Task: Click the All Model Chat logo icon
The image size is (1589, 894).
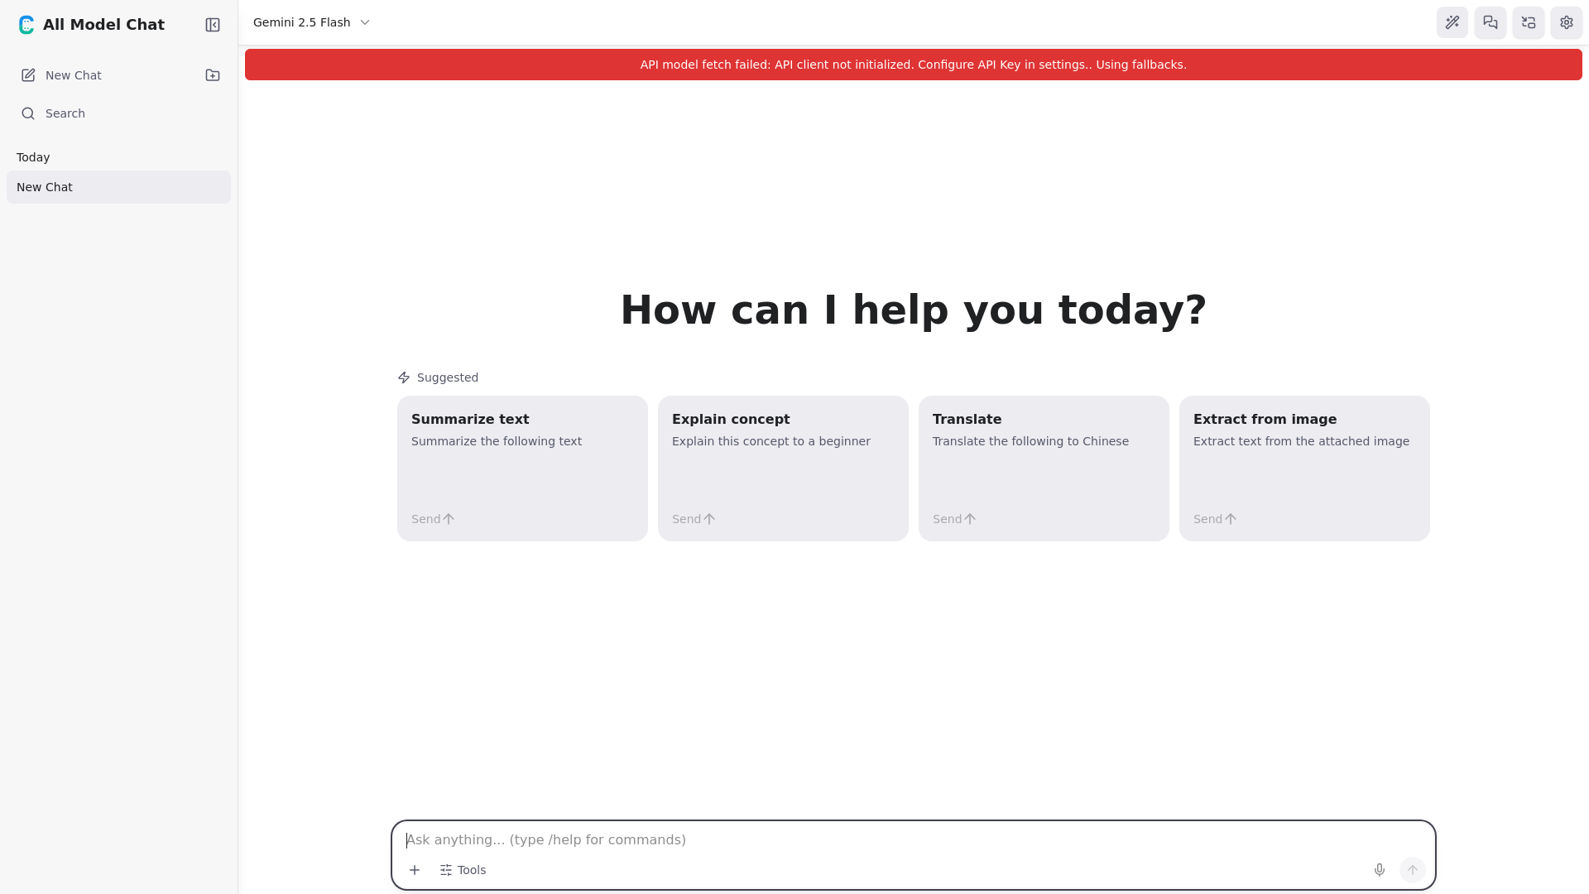Action: 26,25
